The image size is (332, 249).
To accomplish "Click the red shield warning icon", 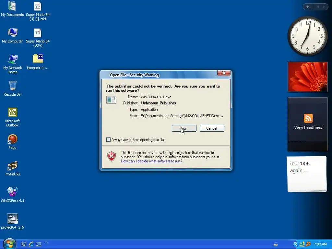I will (x=112, y=157).
